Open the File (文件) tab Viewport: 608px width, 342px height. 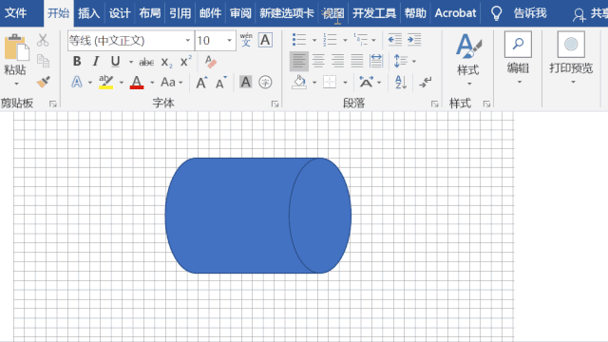click(x=16, y=13)
